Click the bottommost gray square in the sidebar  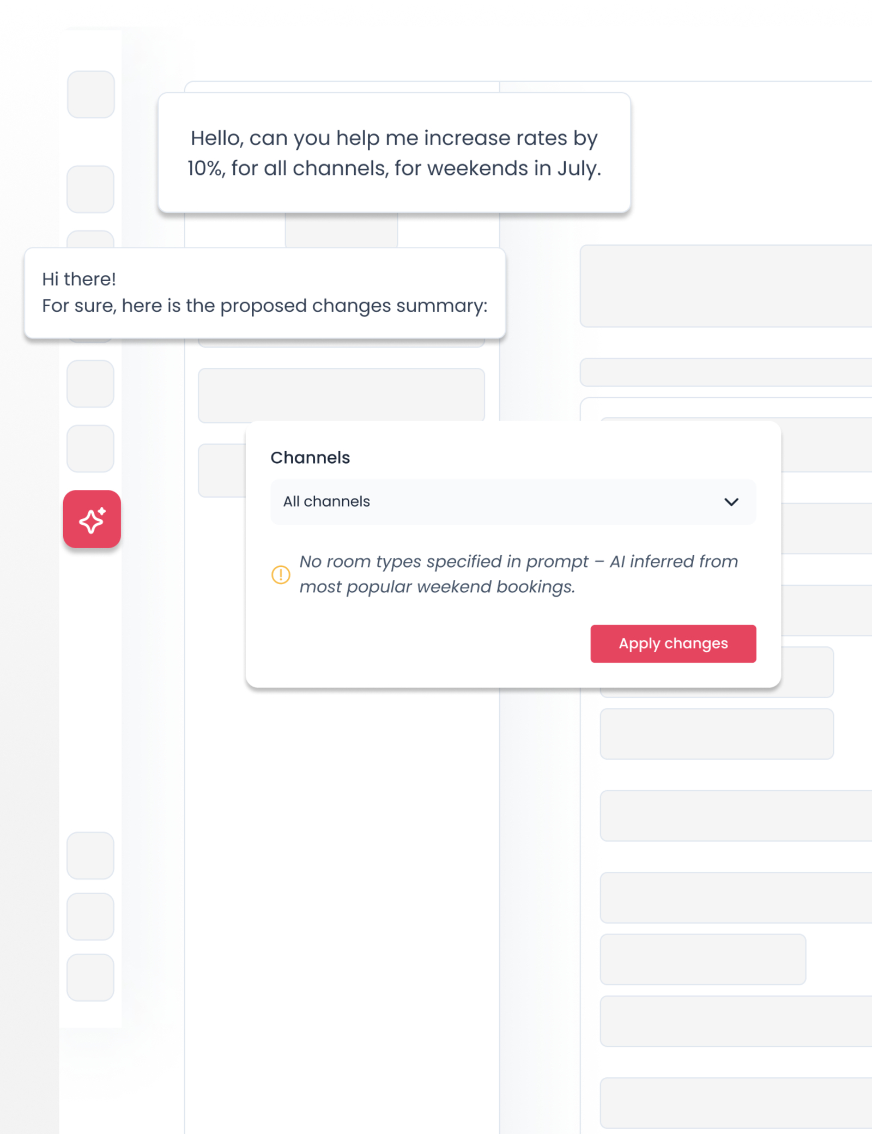coord(90,977)
